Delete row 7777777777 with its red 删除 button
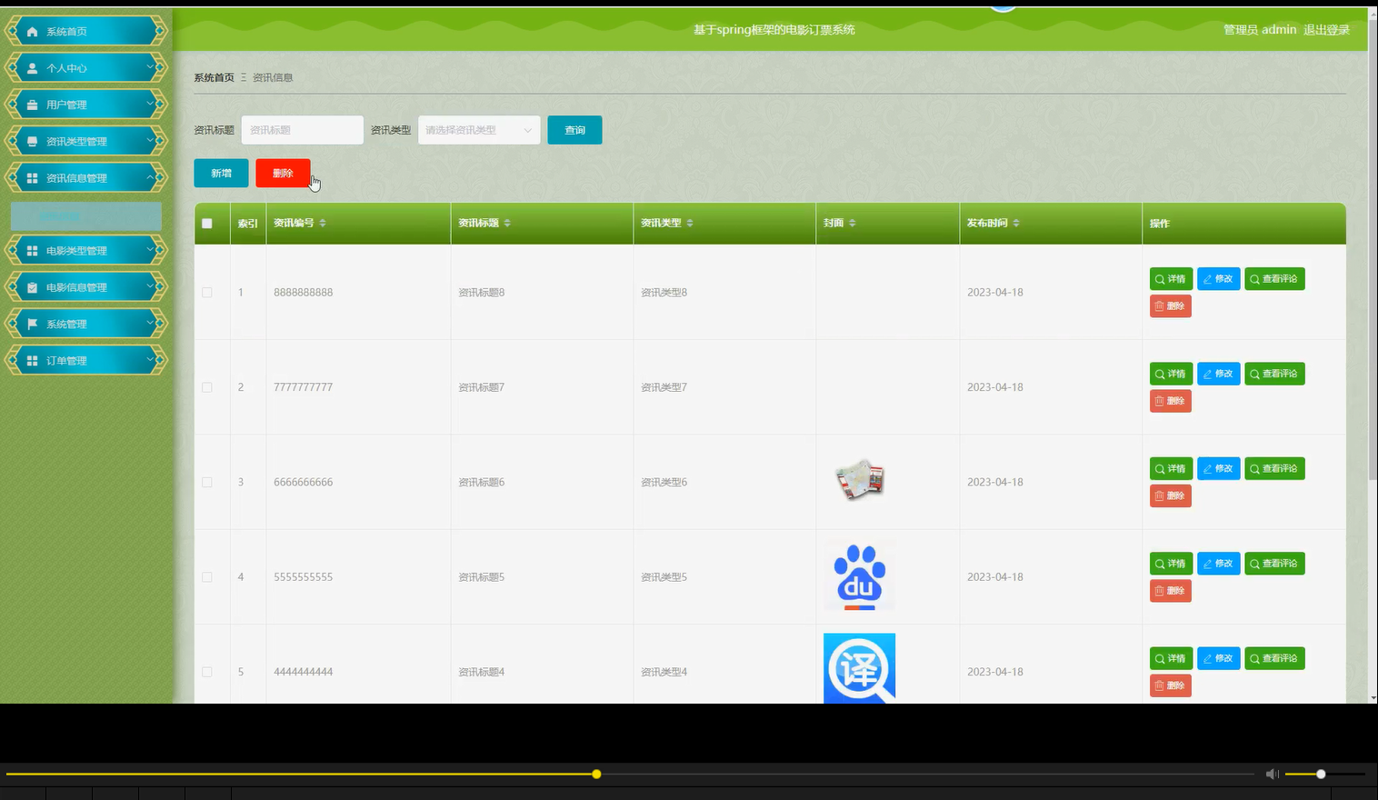The image size is (1378, 800). coord(1171,401)
